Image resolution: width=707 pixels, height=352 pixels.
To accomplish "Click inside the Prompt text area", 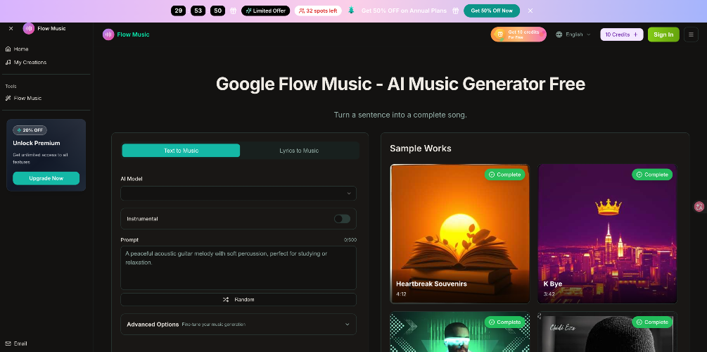I will (238, 268).
